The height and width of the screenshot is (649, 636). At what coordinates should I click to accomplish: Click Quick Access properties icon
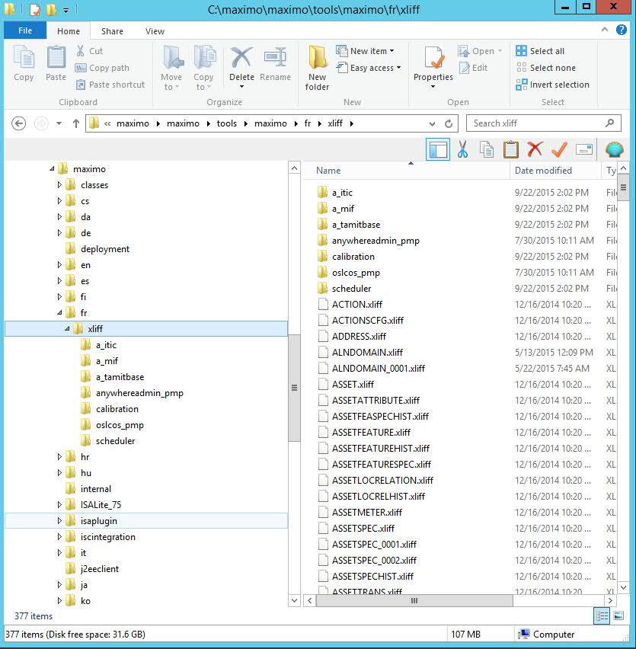(35, 9)
